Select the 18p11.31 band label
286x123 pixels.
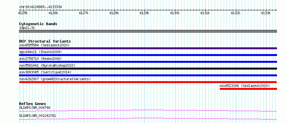click(27, 28)
